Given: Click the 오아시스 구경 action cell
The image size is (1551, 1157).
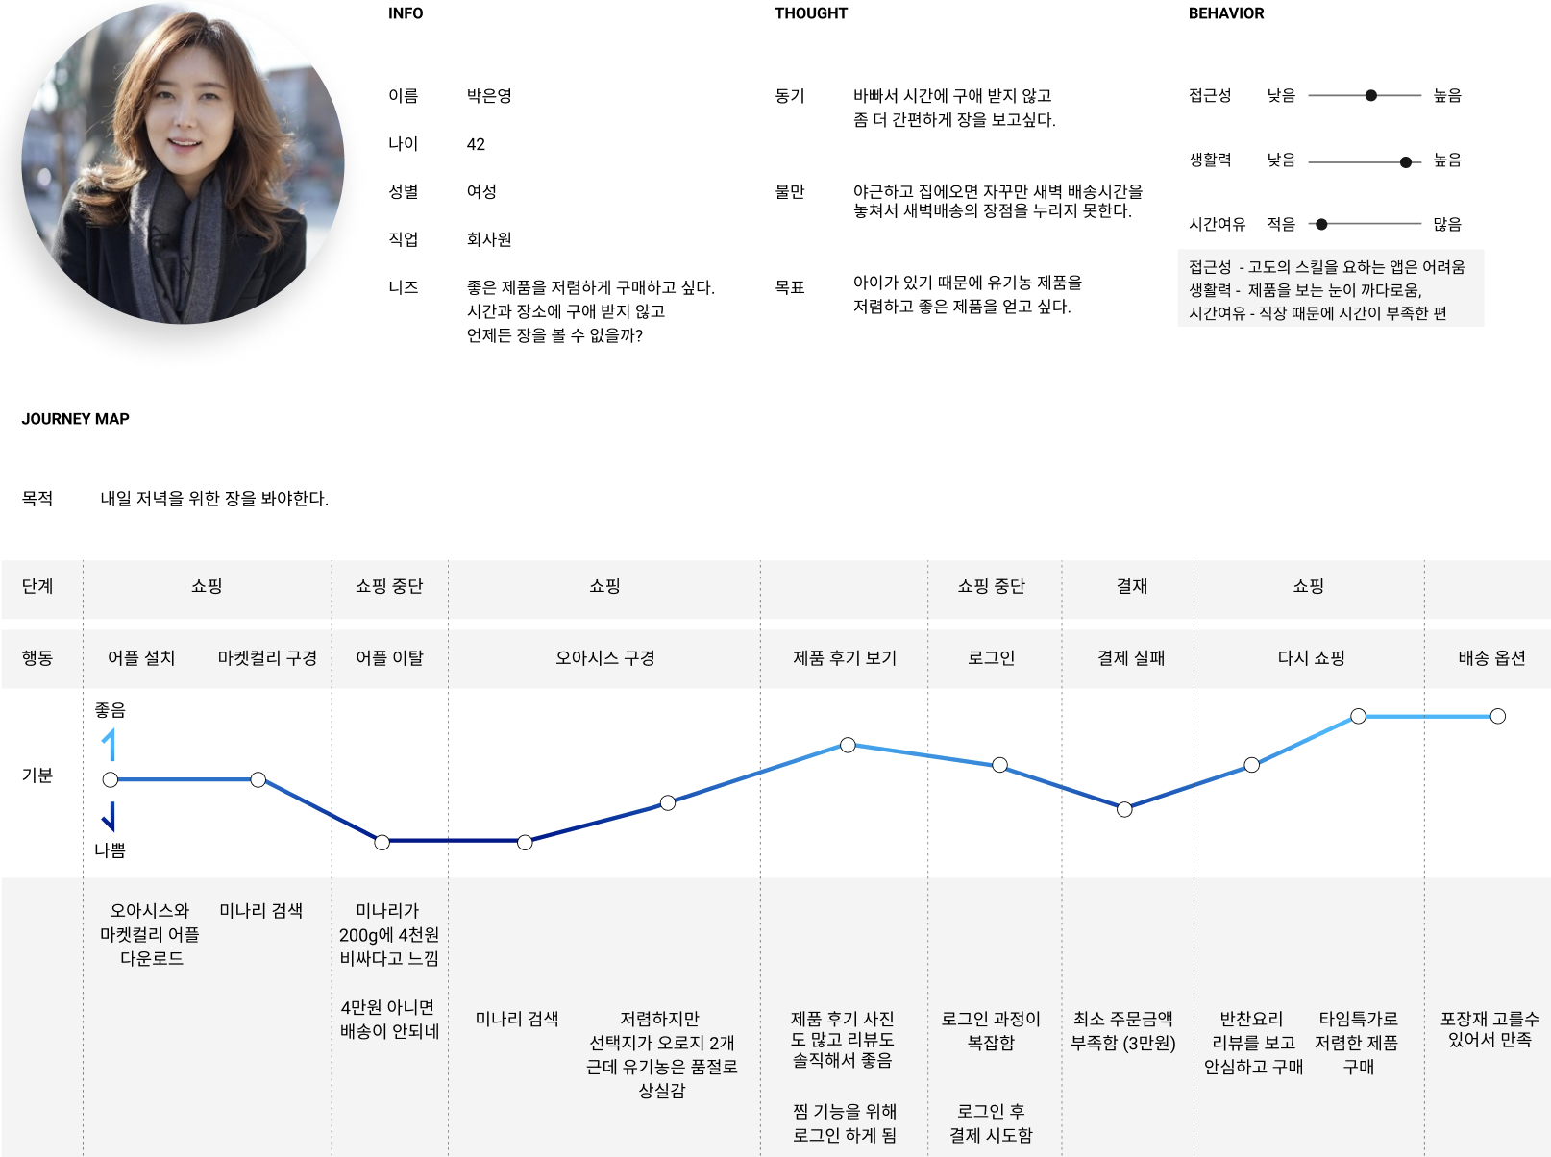Looking at the screenshot, I should (605, 658).
